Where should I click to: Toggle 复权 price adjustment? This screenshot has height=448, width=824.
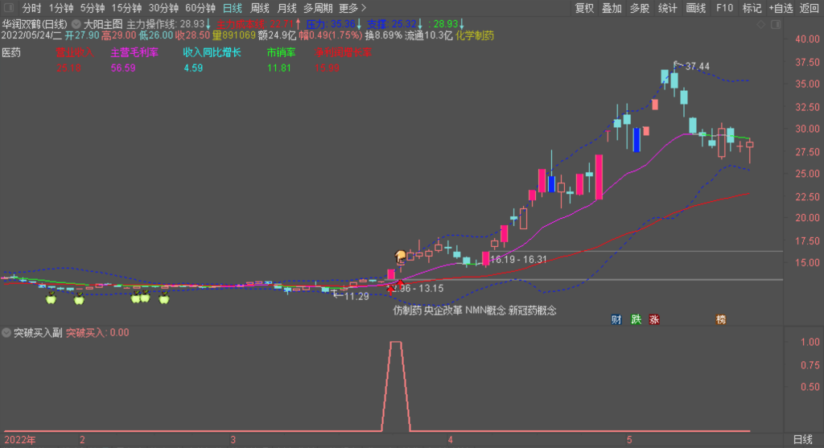click(x=583, y=8)
